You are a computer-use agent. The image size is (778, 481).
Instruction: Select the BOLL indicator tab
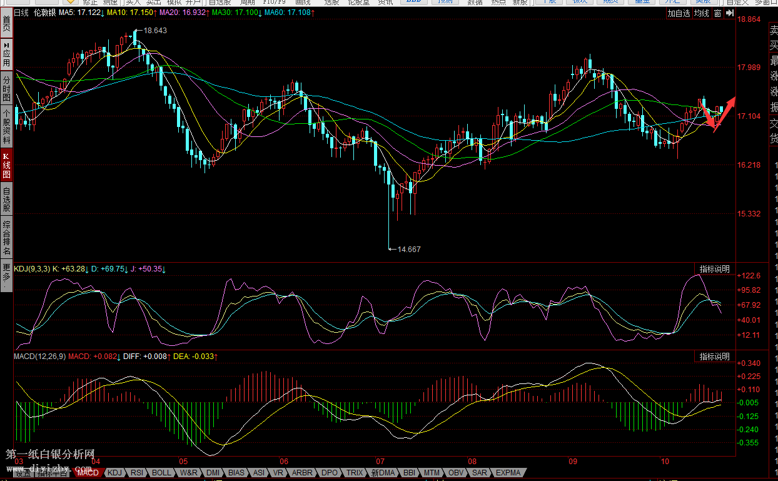[x=161, y=473]
